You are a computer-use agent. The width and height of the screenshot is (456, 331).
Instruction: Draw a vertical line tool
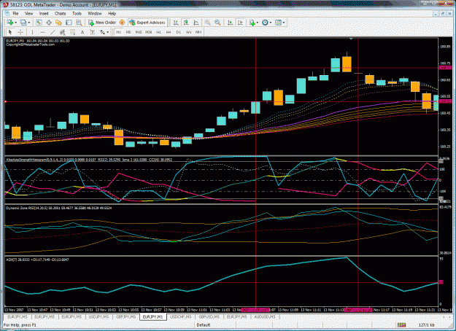tap(32, 32)
